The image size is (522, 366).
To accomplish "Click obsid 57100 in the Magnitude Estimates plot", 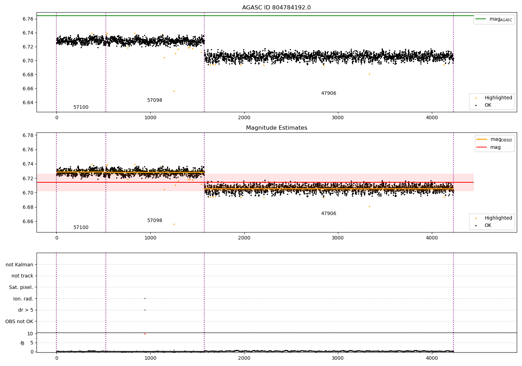I will tap(81, 228).
